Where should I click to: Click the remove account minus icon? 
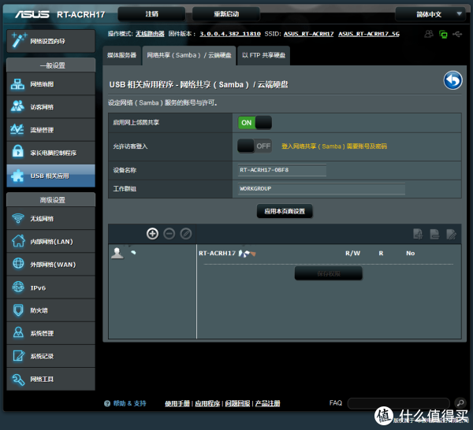pos(169,234)
